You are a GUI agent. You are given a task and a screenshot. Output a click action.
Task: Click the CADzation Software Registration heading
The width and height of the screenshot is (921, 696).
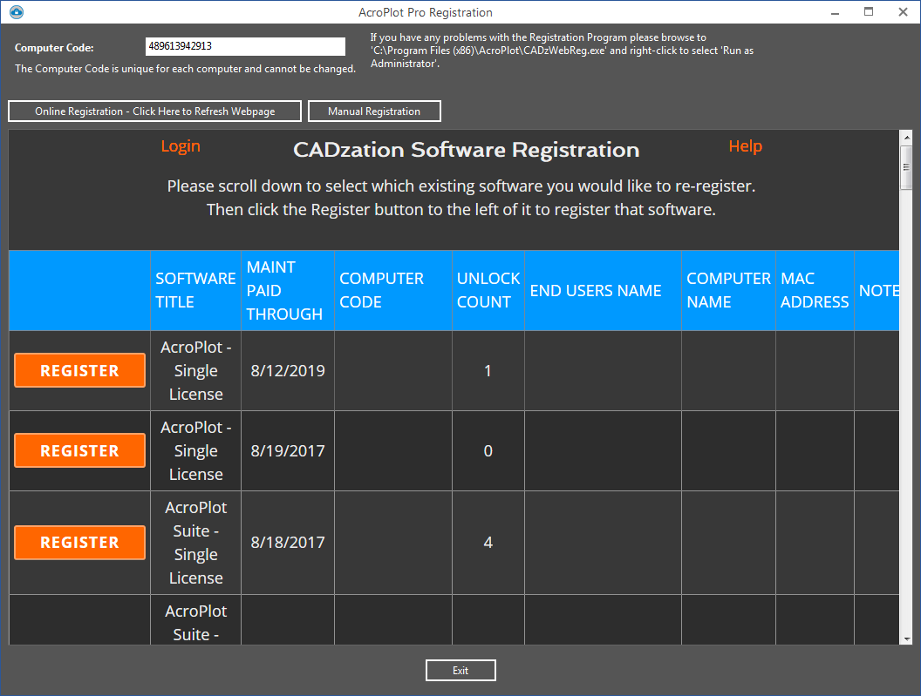467,150
